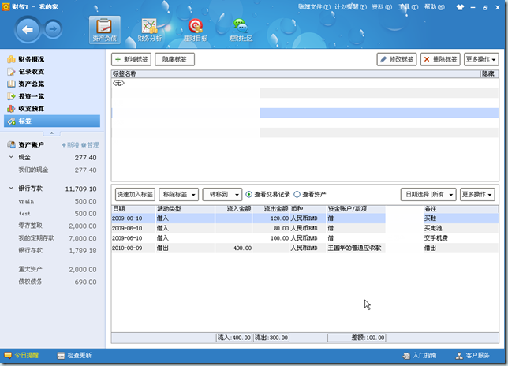The width and height of the screenshot is (508, 366).
Task: Select the 查看资产 radio button
Action: coord(297,194)
